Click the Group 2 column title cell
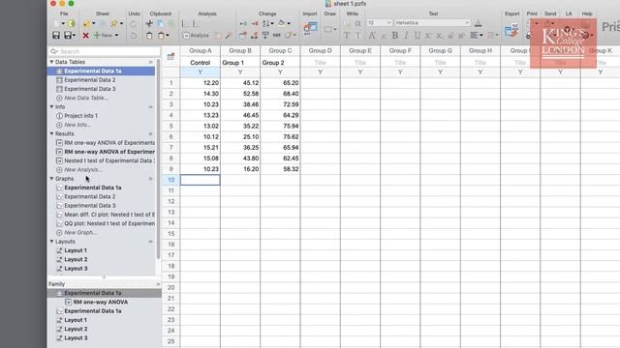The width and height of the screenshot is (620, 348). tap(280, 62)
